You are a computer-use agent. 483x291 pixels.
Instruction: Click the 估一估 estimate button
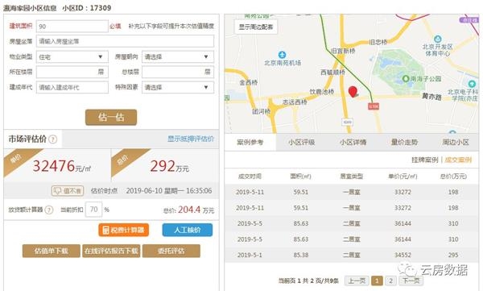pyautogui.click(x=111, y=117)
